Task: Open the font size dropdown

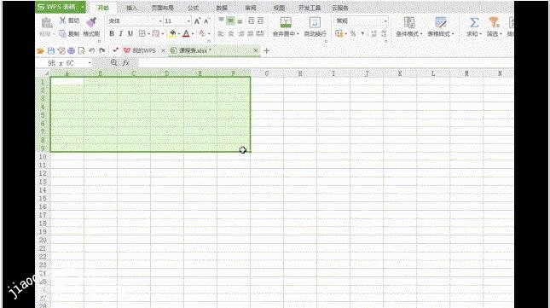Action: 188,21
